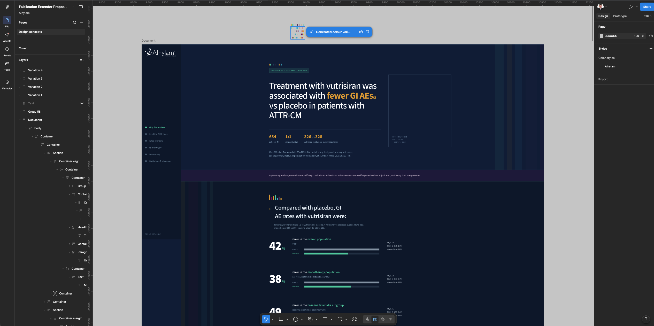Expand Variation 1 layer
This screenshot has width=654, height=326.
pos(20,95)
